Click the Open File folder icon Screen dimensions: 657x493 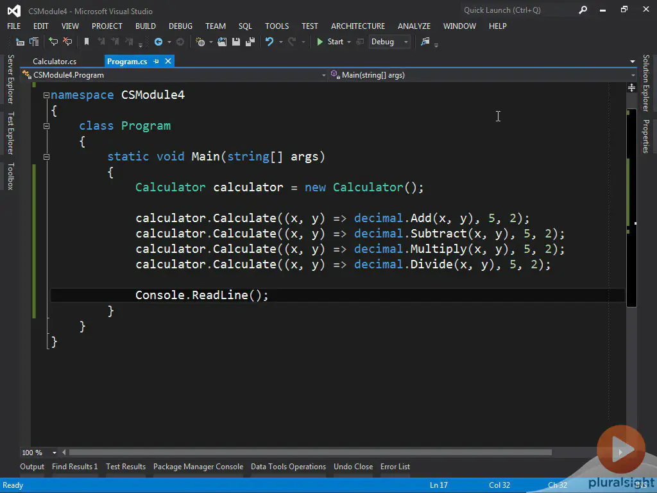(222, 42)
